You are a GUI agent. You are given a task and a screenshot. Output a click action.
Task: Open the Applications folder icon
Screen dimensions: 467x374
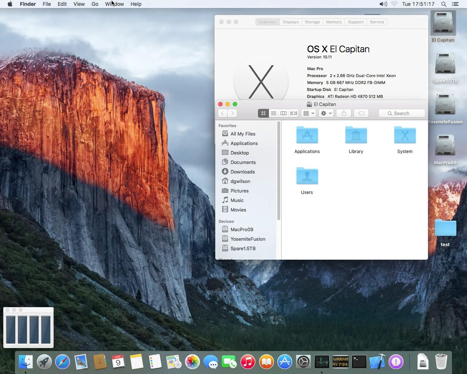click(307, 135)
